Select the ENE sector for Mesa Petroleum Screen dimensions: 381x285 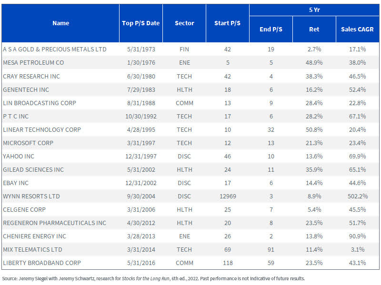coord(184,63)
